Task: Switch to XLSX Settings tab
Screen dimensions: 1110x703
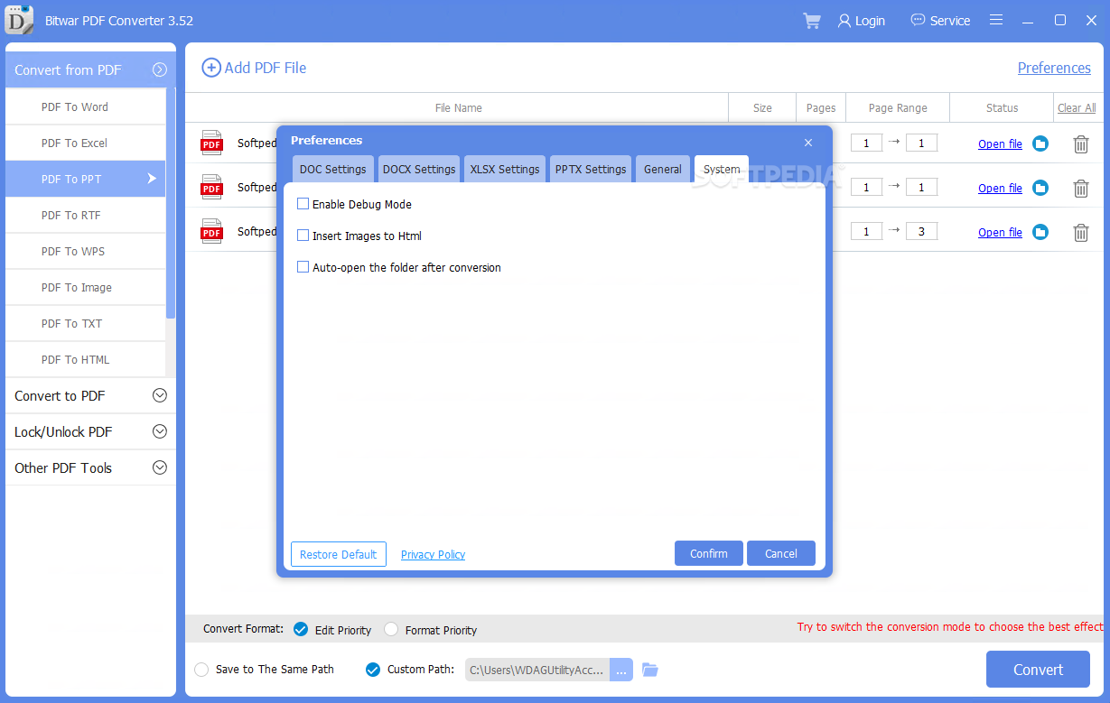Action: [x=505, y=169]
